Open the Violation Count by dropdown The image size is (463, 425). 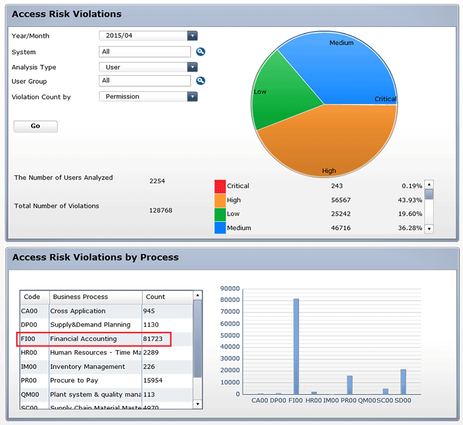coord(192,96)
